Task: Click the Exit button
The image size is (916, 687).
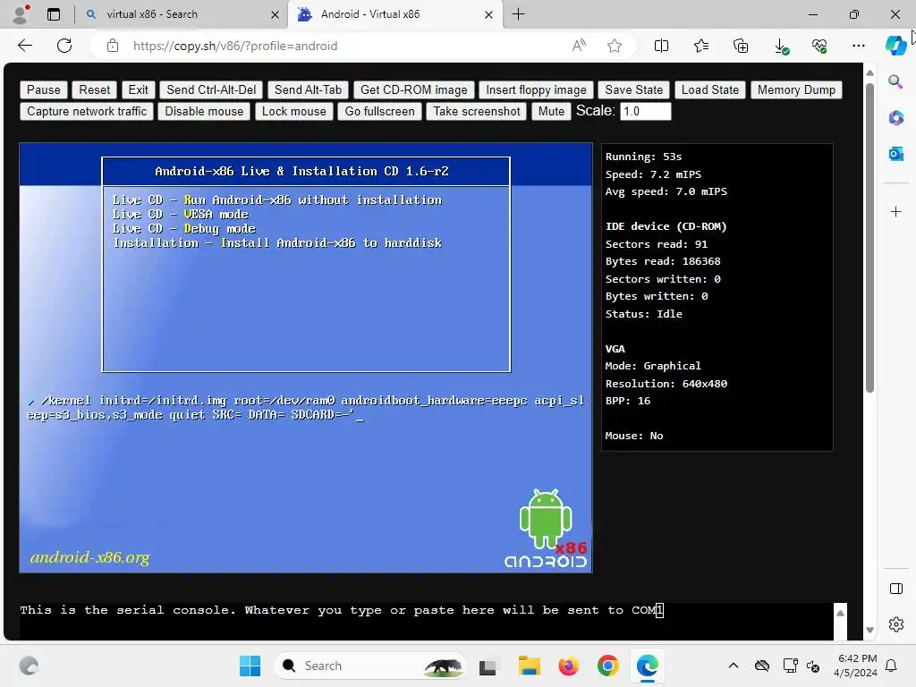Action: click(138, 89)
